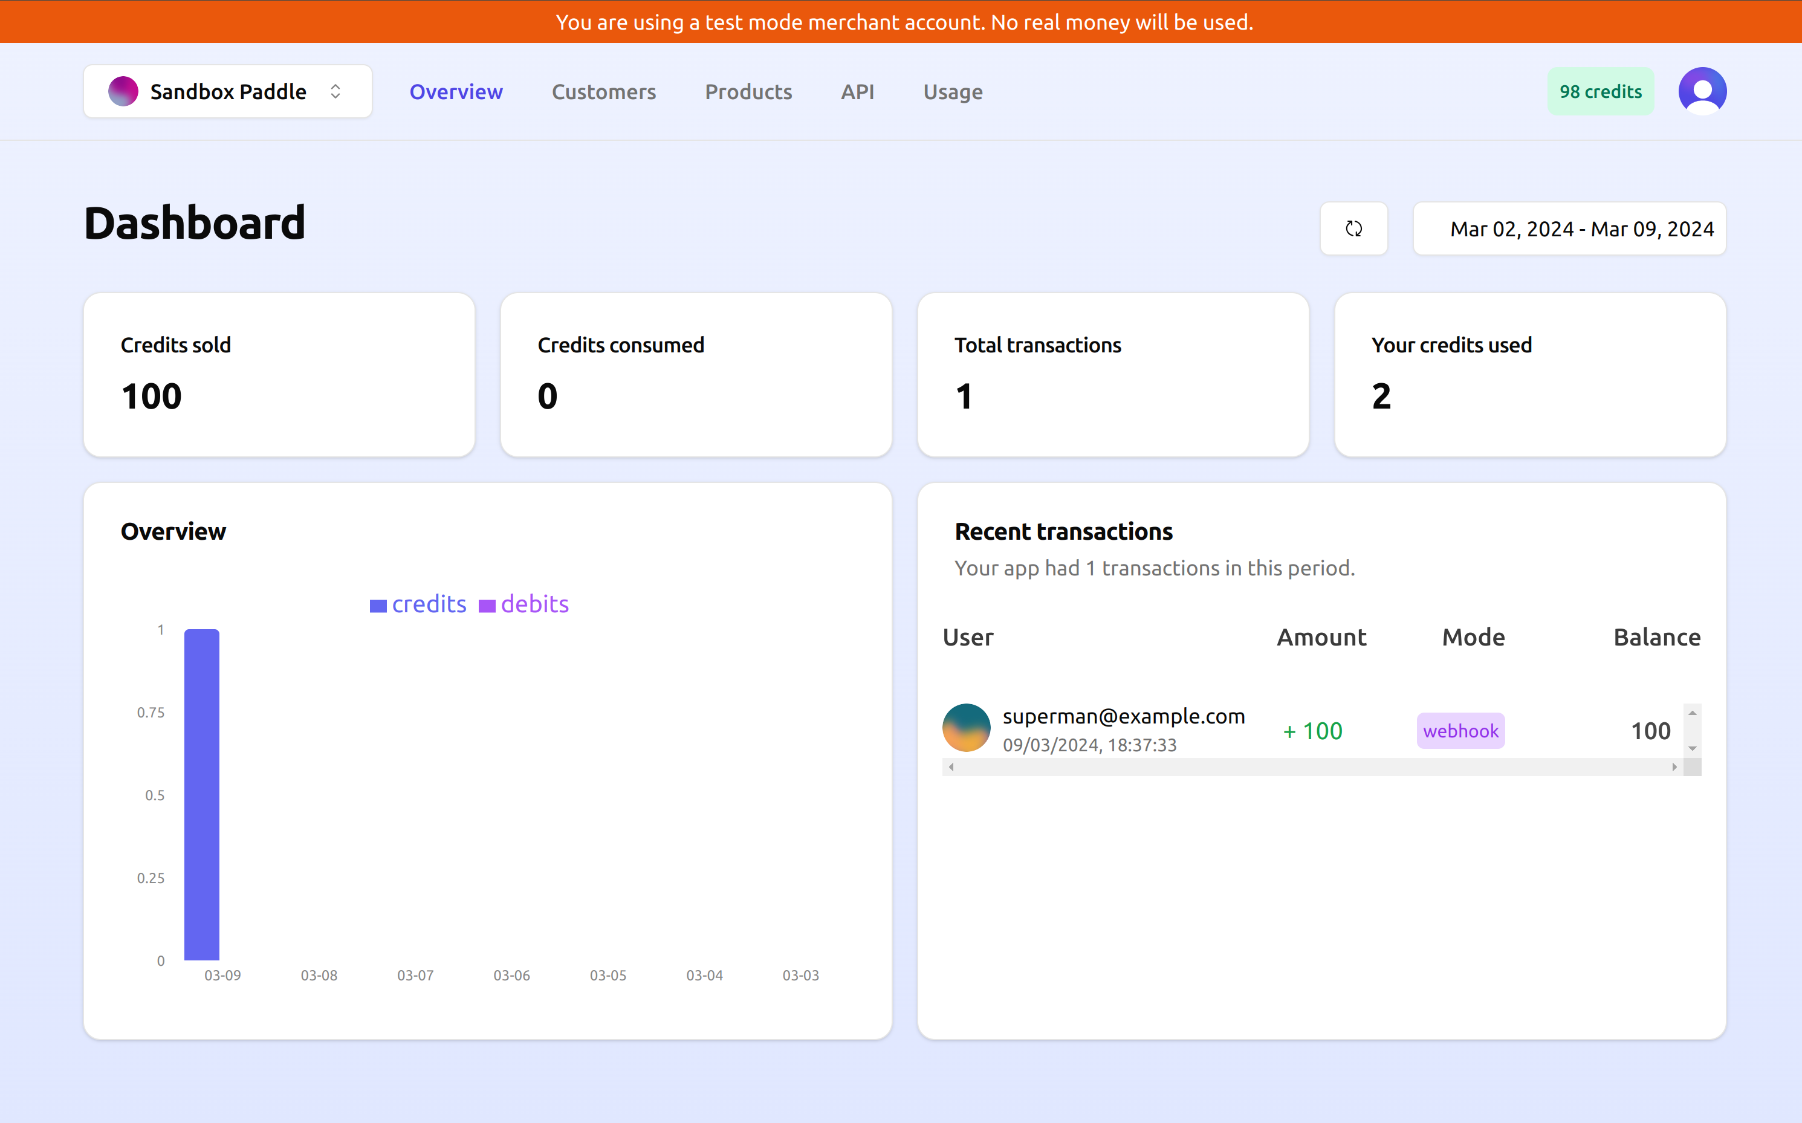Navigate to the Usage tab
The width and height of the screenshot is (1802, 1123).
952,92
